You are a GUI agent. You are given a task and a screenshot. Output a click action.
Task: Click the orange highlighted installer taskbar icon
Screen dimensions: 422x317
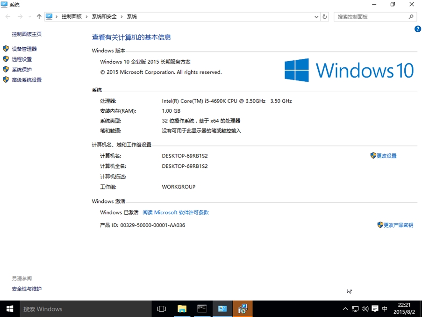click(x=243, y=309)
